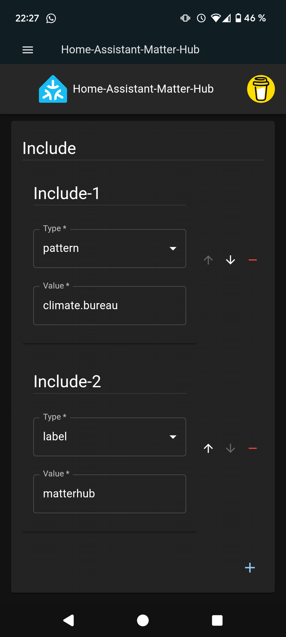Delete the Include-2 entry
The width and height of the screenshot is (286, 637).
253,448
